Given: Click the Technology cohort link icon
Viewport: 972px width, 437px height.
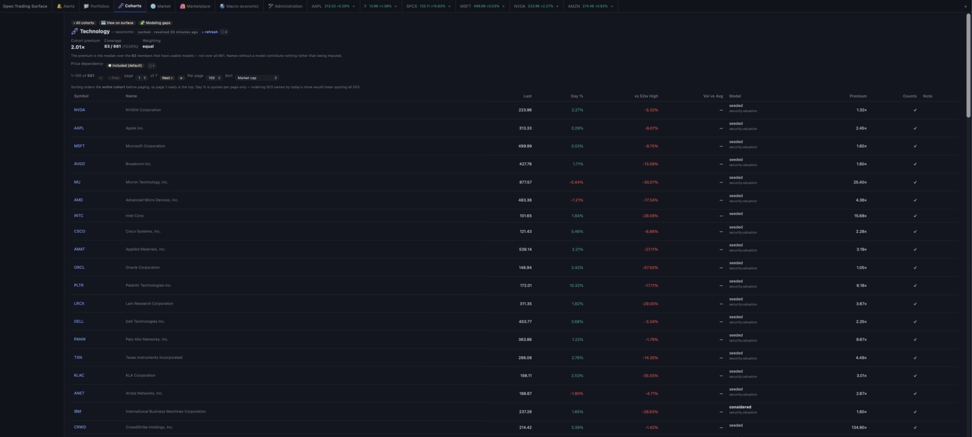Looking at the screenshot, I should click(x=75, y=31).
